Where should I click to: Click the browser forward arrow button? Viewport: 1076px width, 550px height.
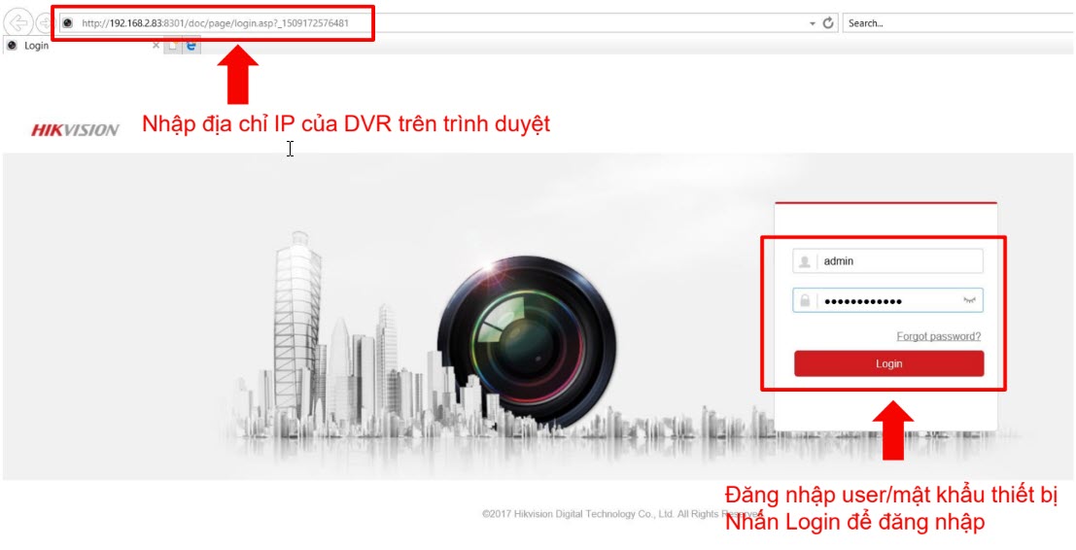(43, 23)
